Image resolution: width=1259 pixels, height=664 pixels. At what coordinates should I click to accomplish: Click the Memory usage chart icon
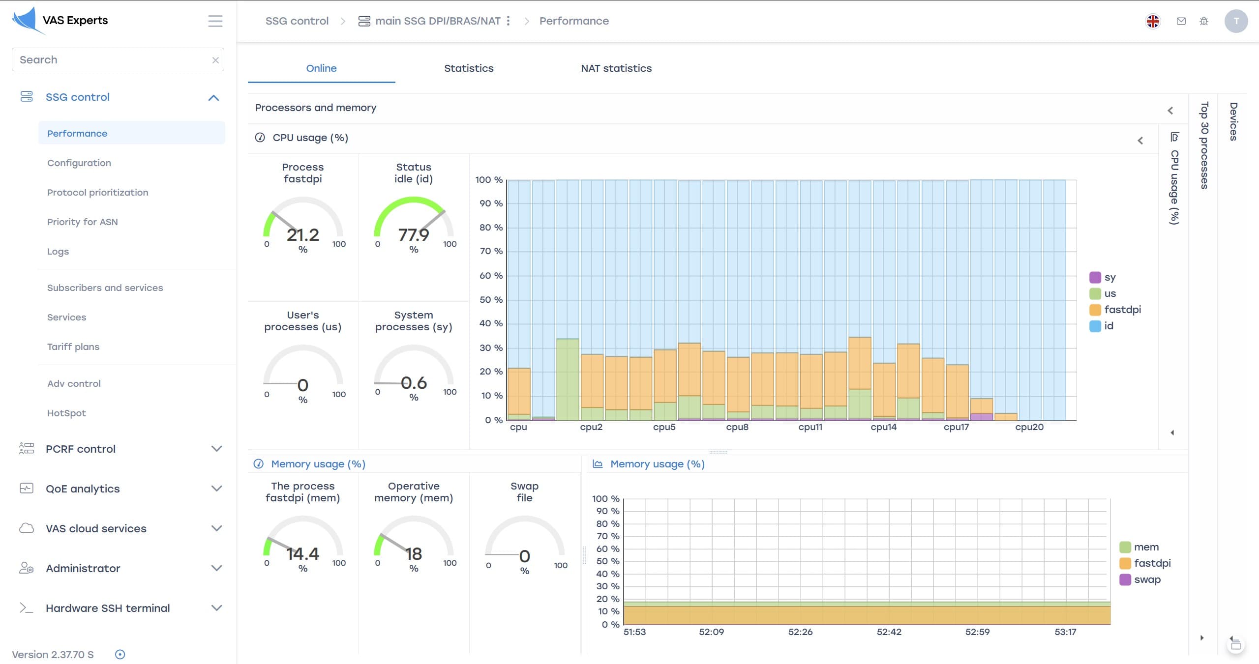tap(598, 464)
